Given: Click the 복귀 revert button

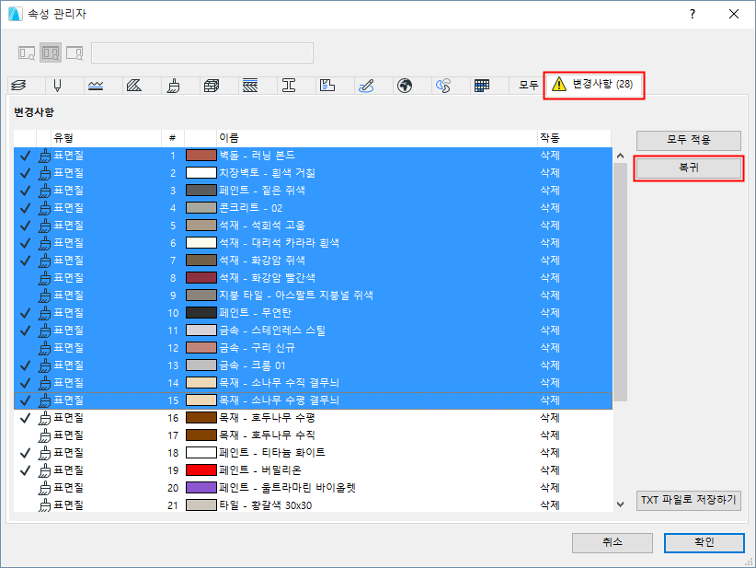Looking at the screenshot, I should point(689,168).
